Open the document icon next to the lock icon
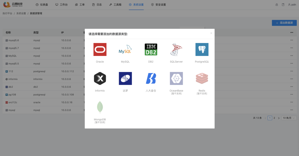299x156 pixels. 283,5
